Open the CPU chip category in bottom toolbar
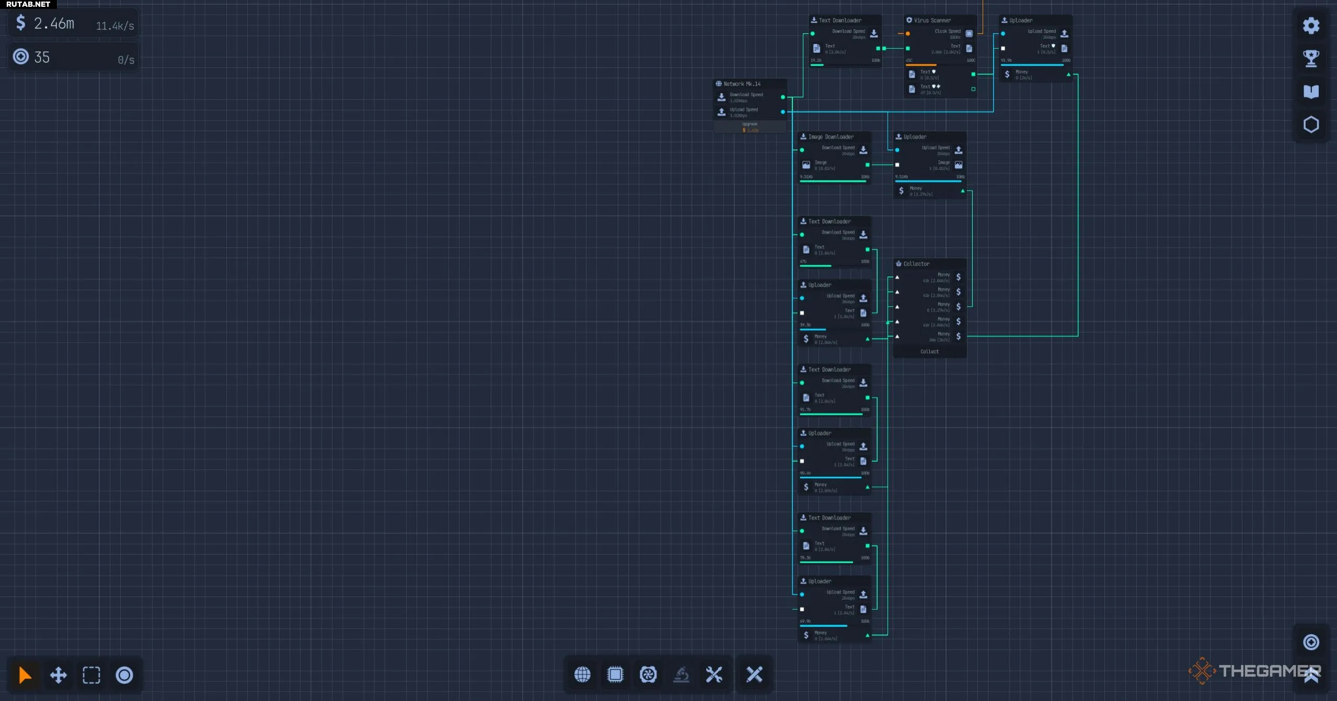The width and height of the screenshot is (1337, 701). 615,674
